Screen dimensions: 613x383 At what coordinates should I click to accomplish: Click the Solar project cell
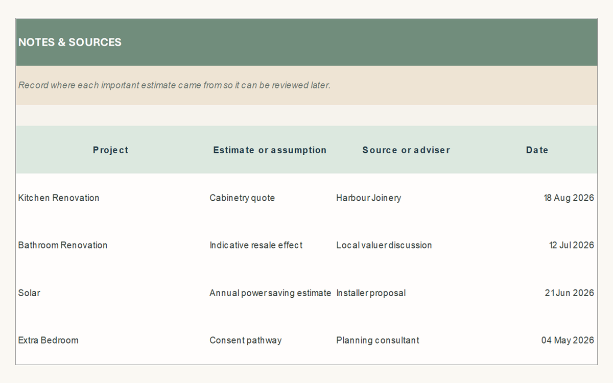pos(29,293)
